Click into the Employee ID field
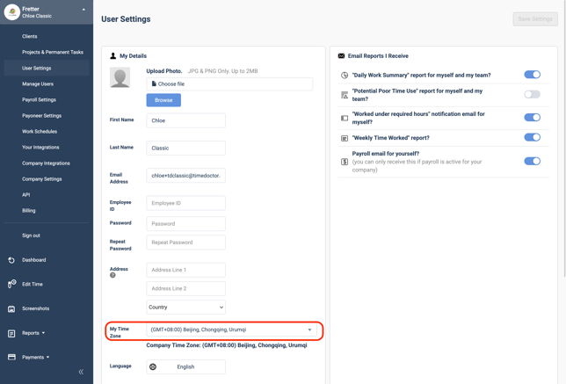The height and width of the screenshot is (384, 566). coord(185,203)
